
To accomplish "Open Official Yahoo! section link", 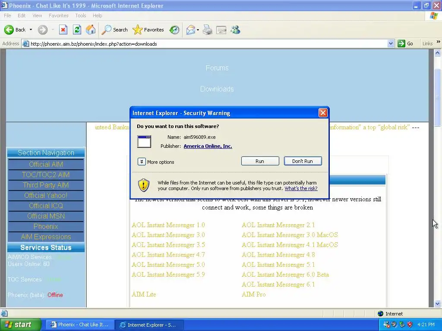I will tap(46, 195).
